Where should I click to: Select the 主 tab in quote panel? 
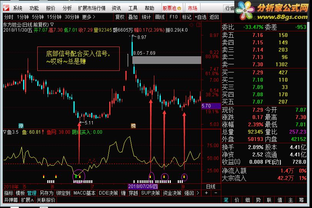pos(291,200)
